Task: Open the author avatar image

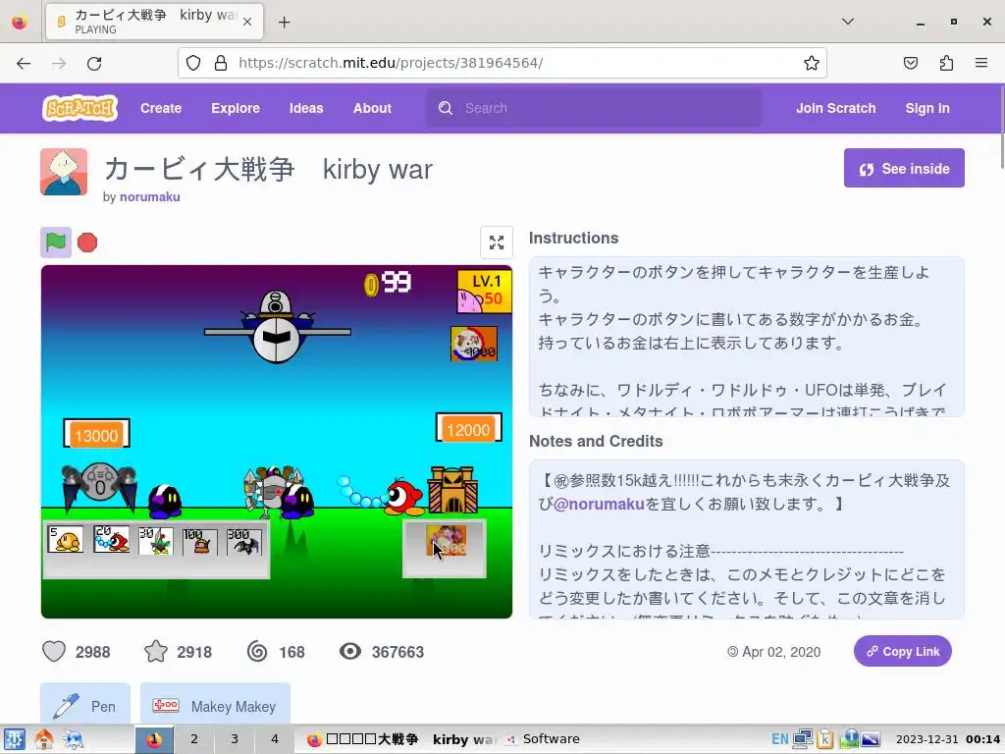Action: pos(64,172)
